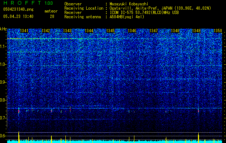Click the tallest yellow level spike before 1341

click(19, 137)
